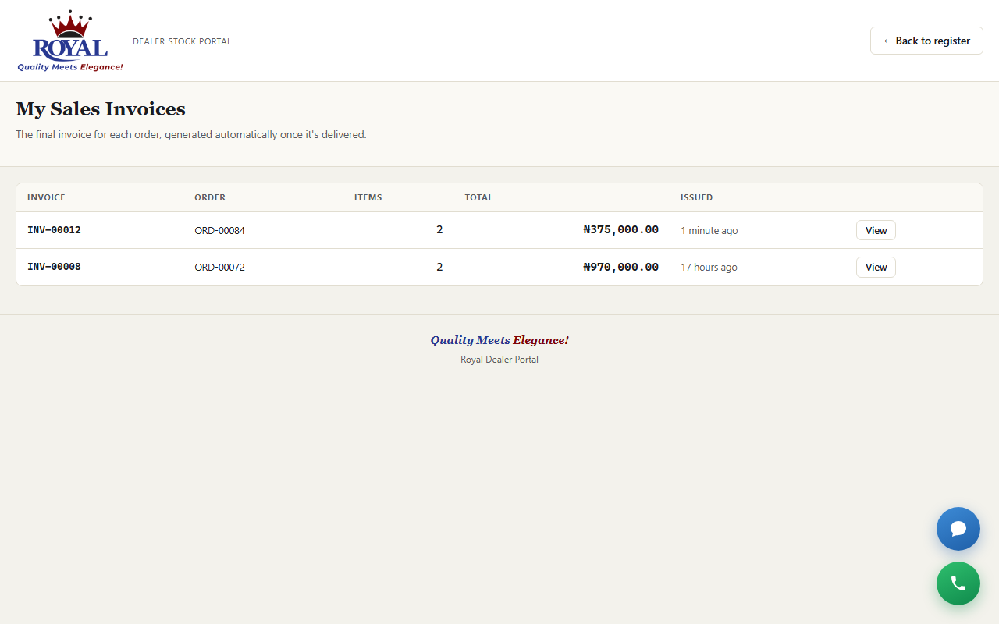Click the ₦970,000.00 total

[620, 267]
